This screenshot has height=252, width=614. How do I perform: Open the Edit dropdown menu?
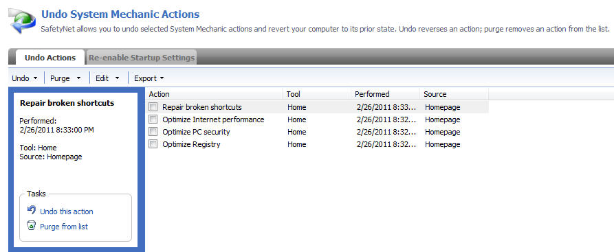coord(107,78)
